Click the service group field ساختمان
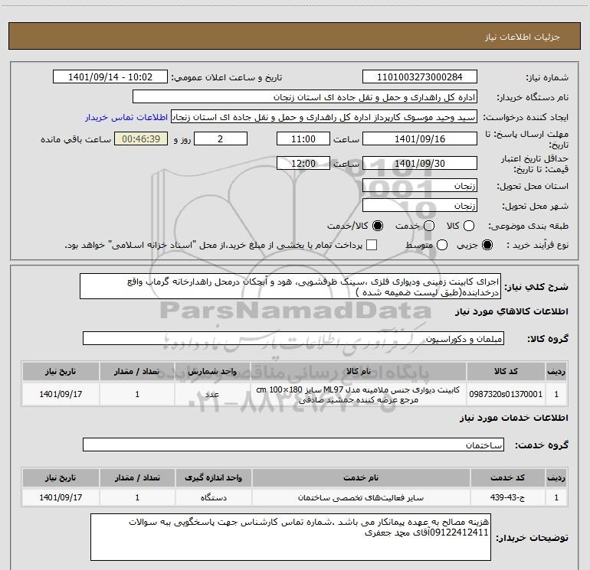The image size is (590, 570). (293, 445)
